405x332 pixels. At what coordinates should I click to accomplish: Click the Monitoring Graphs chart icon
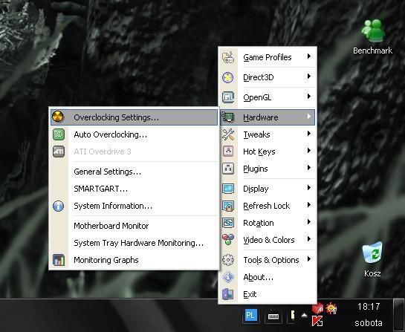coord(59,260)
